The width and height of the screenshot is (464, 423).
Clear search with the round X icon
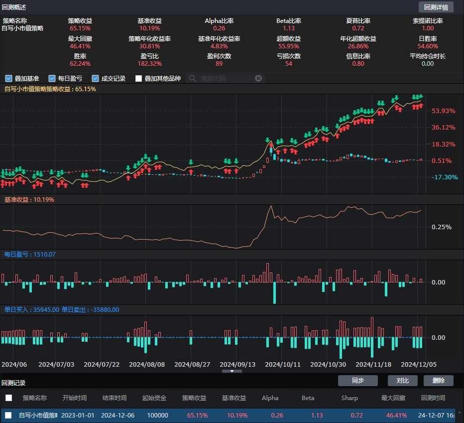point(258,78)
